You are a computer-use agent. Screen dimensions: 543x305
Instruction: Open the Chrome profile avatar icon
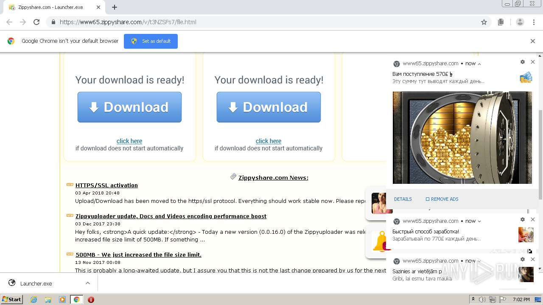click(x=520, y=22)
